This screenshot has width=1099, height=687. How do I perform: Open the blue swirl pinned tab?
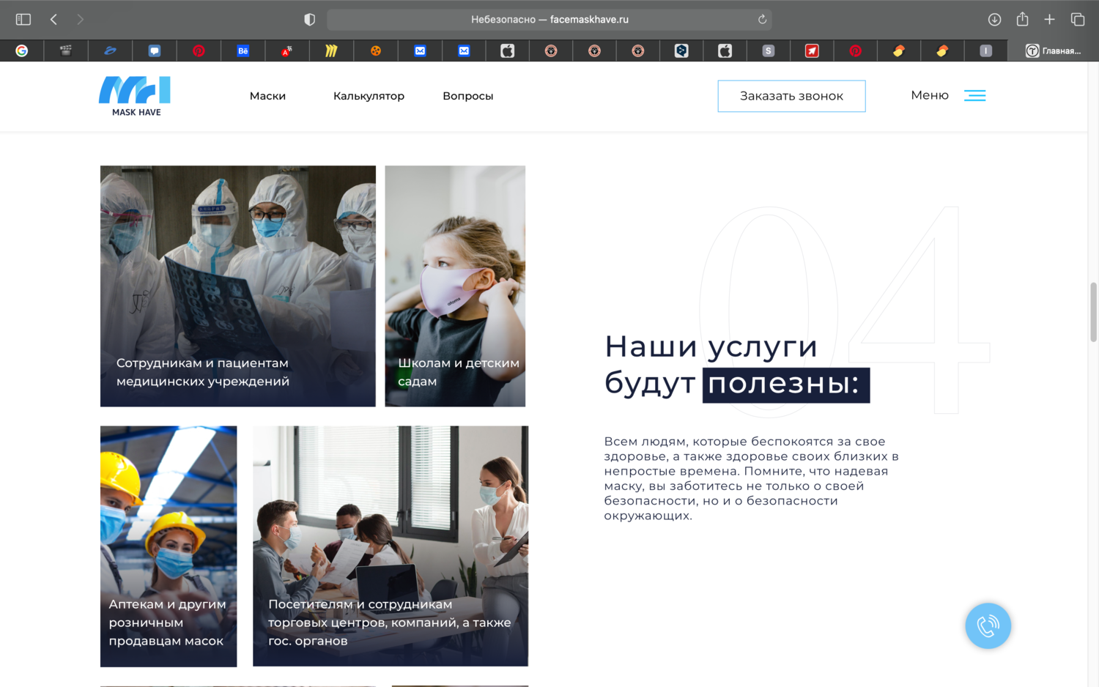coord(110,51)
